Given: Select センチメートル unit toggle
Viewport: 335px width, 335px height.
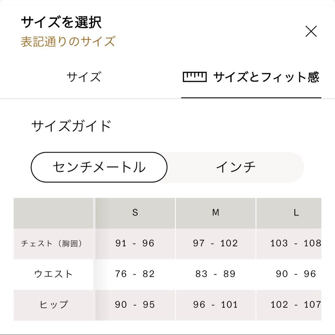Looking at the screenshot, I should pos(99,167).
